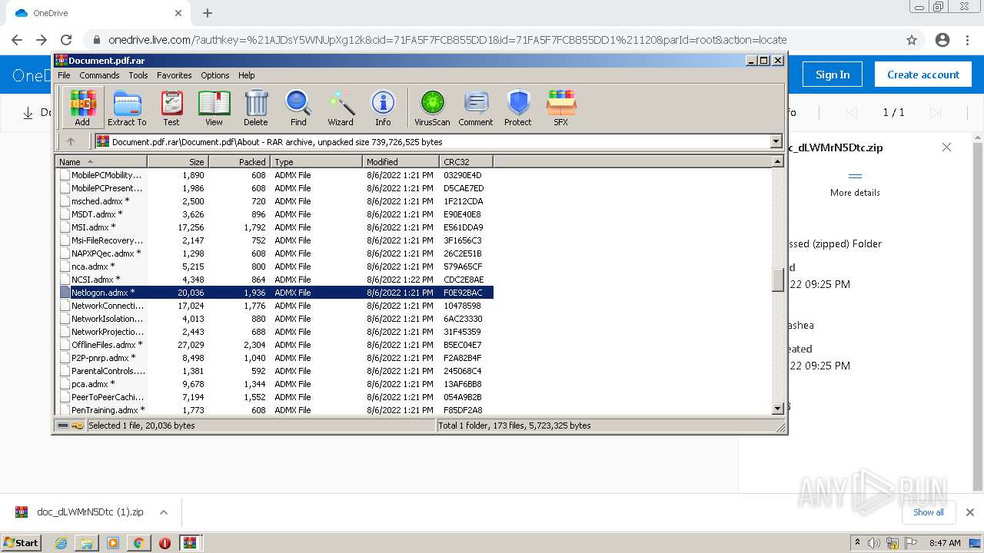Image resolution: width=984 pixels, height=553 pixels.
Task: Click the Delete recycle bin icon
Action: pyautogui.click(x=256, y=108)
